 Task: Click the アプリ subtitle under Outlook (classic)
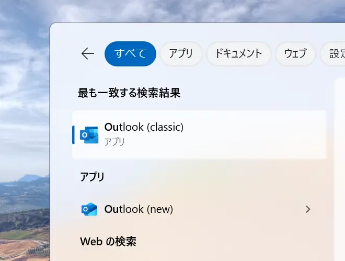[x=114, y=142]
